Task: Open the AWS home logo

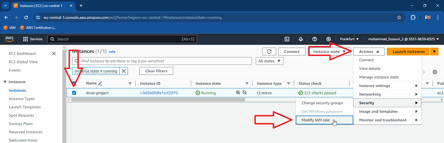Action: click(9, 39)
